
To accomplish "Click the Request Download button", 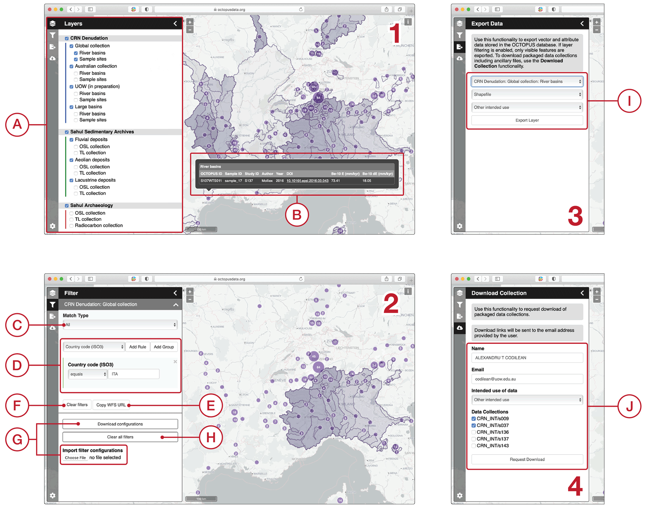I will [527, 459].
